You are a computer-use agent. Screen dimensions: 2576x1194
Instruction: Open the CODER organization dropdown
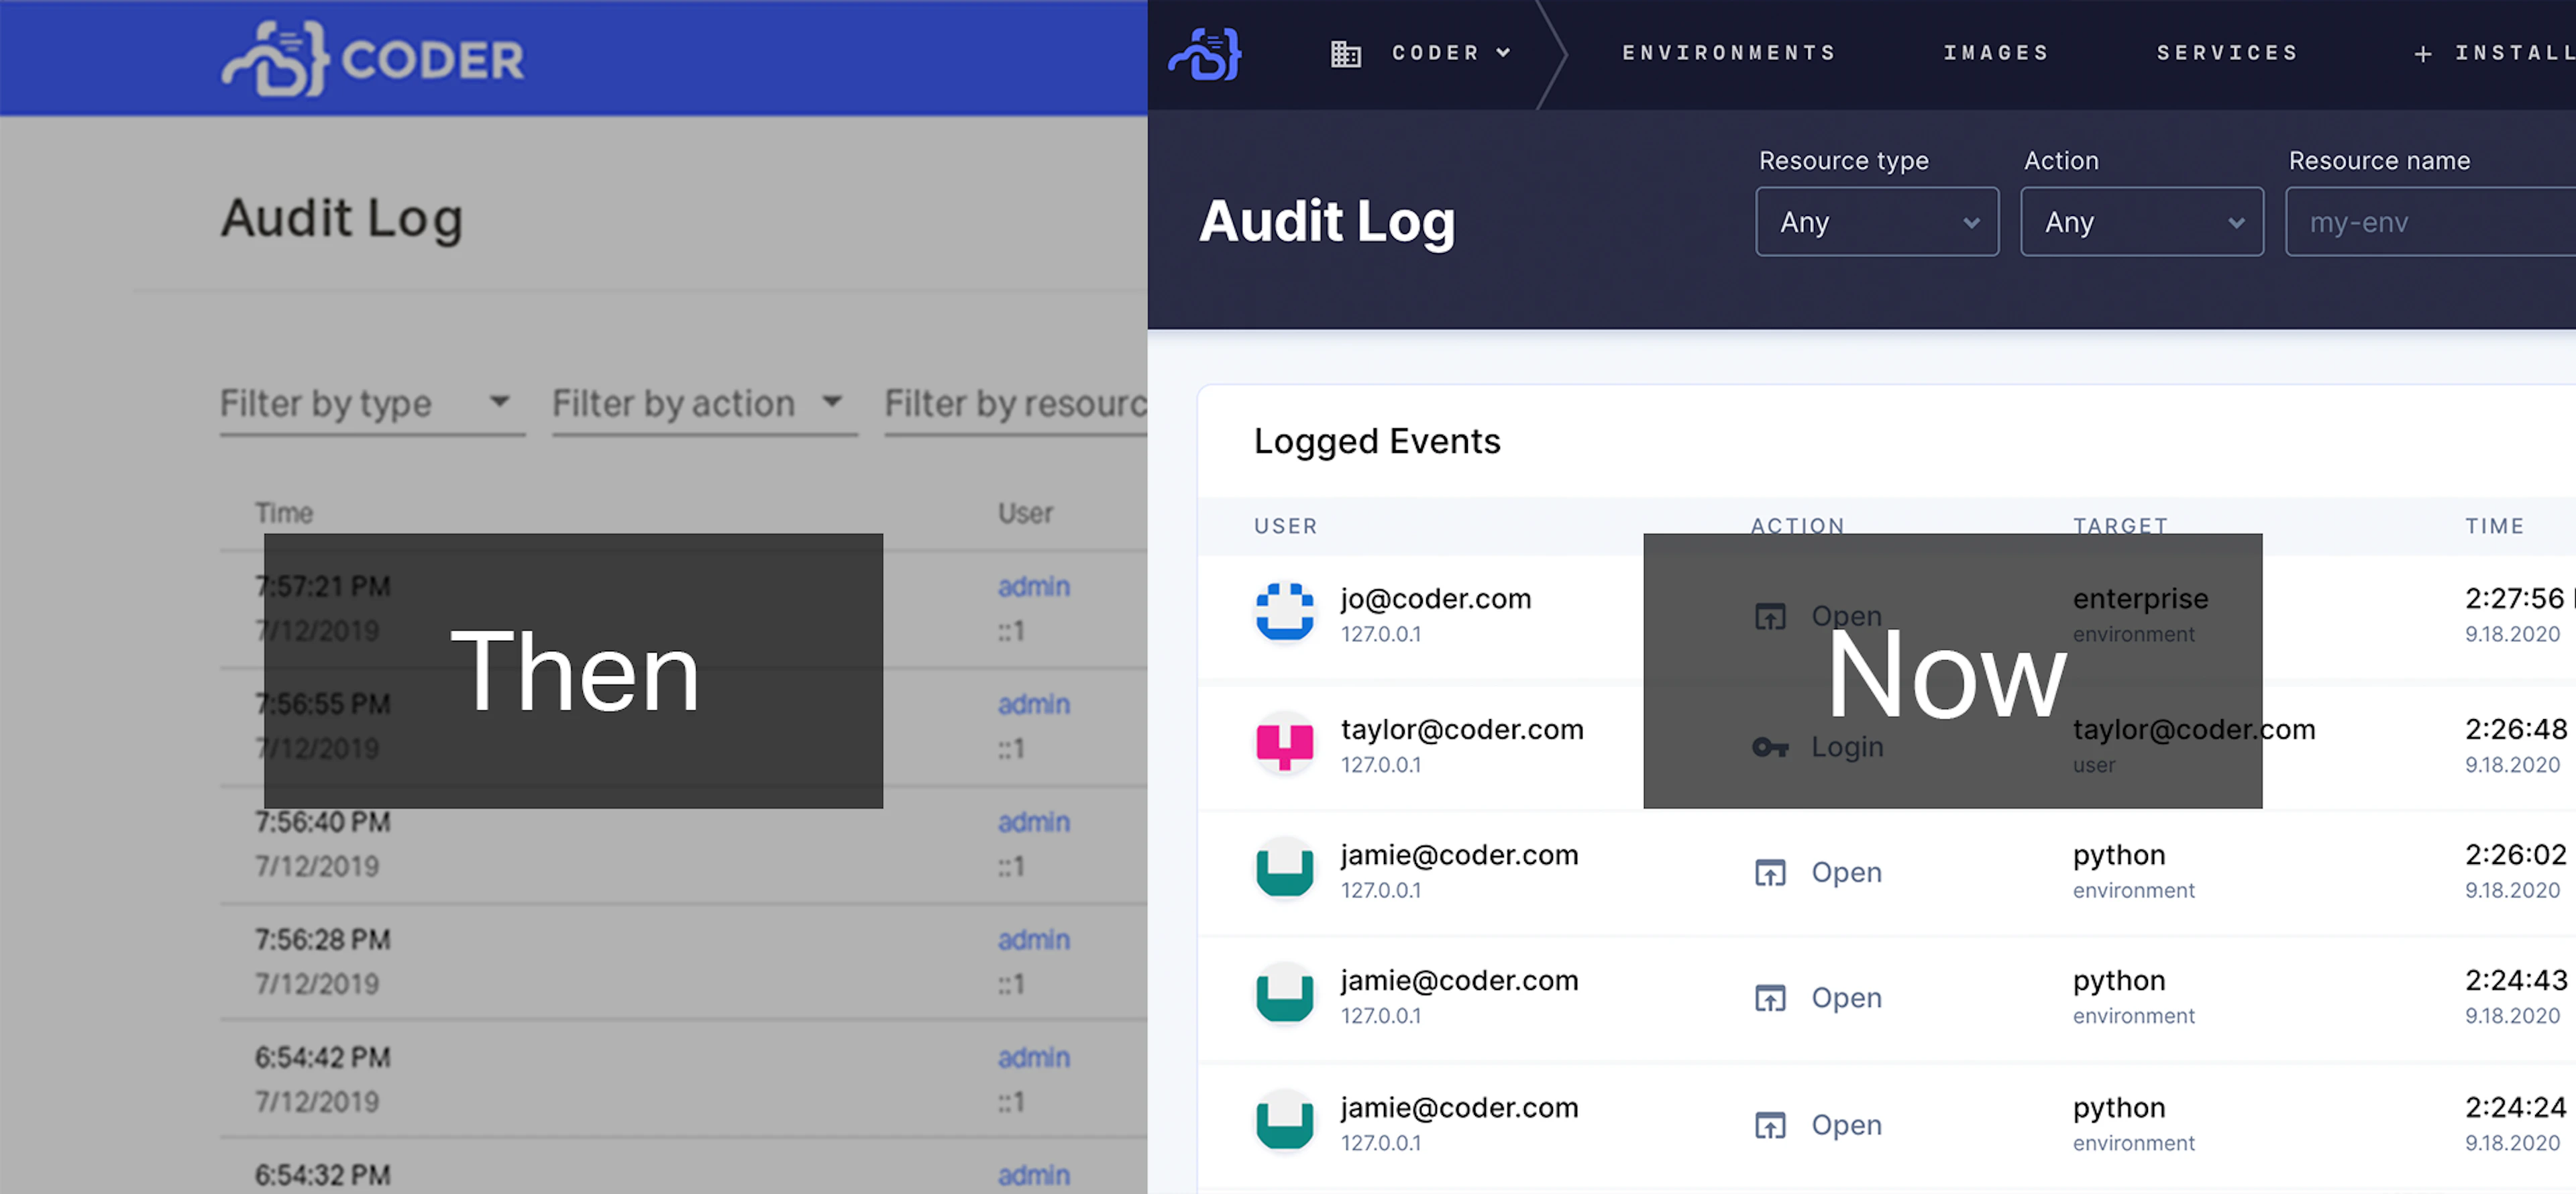click(x=1451, y=53)
